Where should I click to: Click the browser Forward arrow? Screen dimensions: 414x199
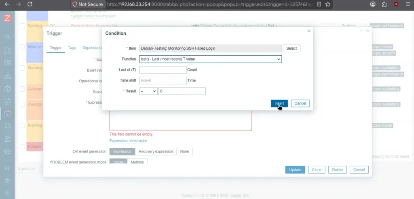[19, 4]
